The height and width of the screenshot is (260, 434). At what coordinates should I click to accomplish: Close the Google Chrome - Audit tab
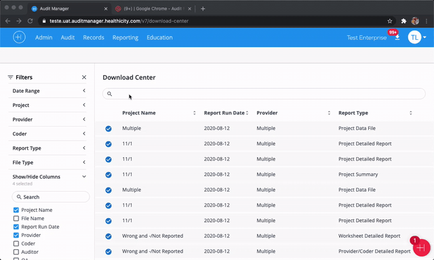[x=190, y=9]
